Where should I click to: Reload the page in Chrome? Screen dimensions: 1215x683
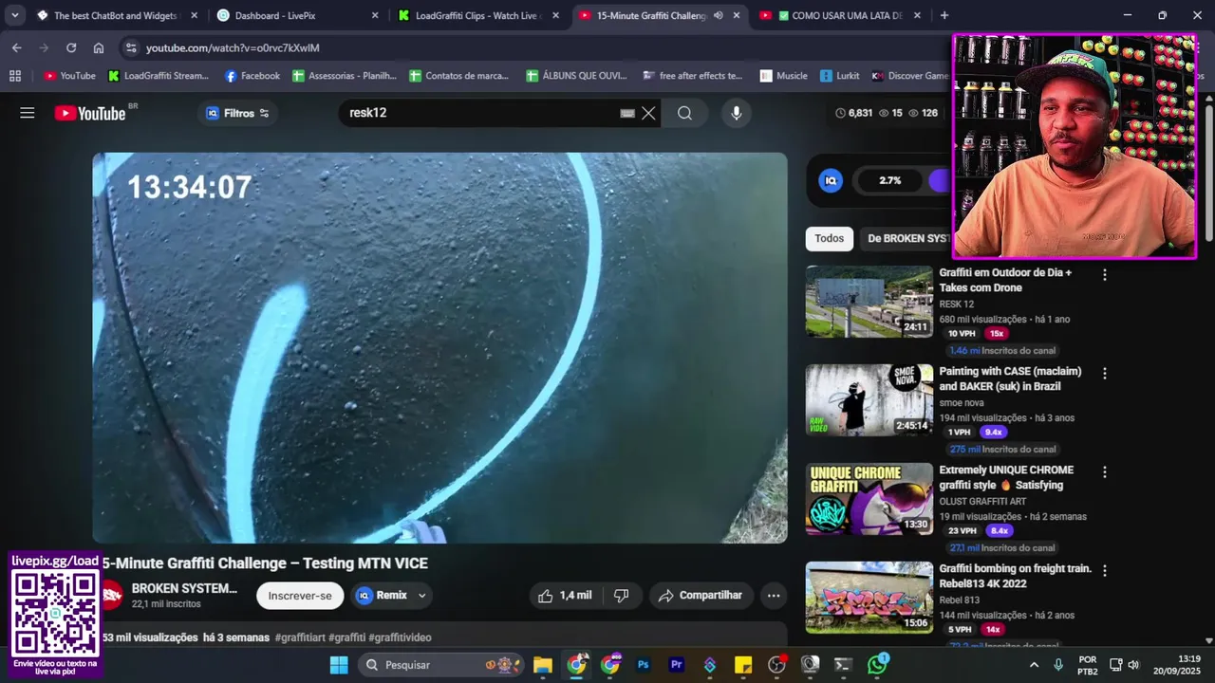71,47
